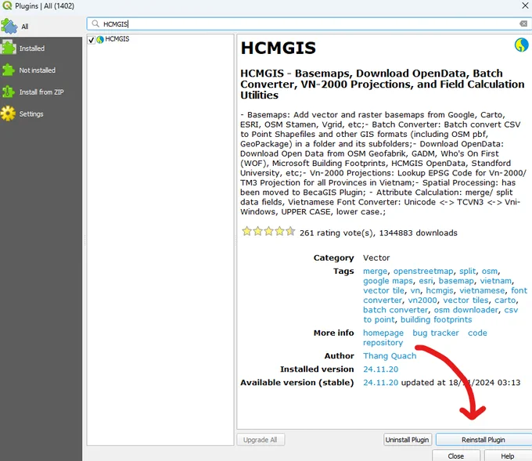Viewport: 532px width, 461px height.
Task: Open Help for plugin manager
Action: coord(508,456)
